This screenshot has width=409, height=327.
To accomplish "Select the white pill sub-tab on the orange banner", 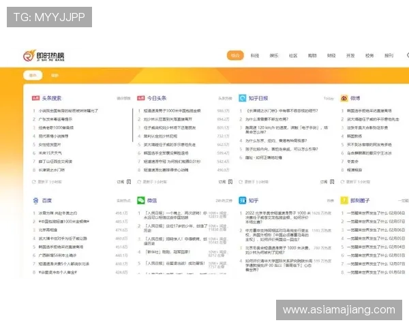I will (33, 76).
